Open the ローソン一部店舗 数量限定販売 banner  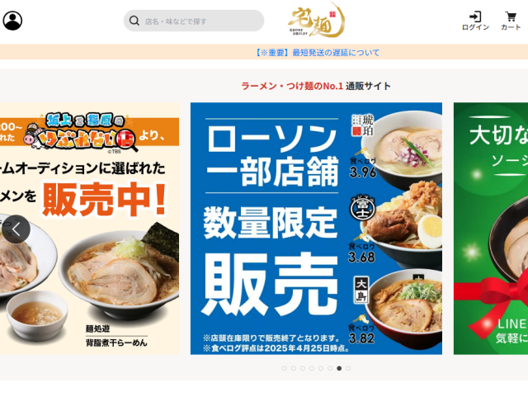pyautogui.click(x=316, y=229)
